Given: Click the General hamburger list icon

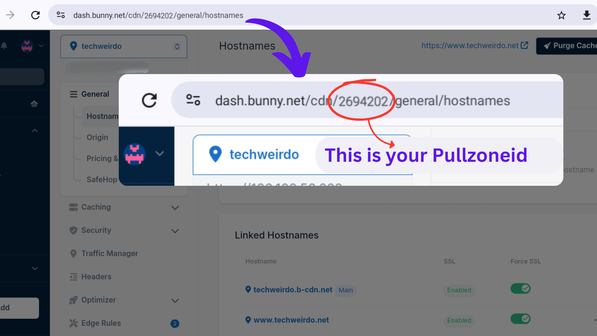Looking at the screenshot, I should pos(73,94).
